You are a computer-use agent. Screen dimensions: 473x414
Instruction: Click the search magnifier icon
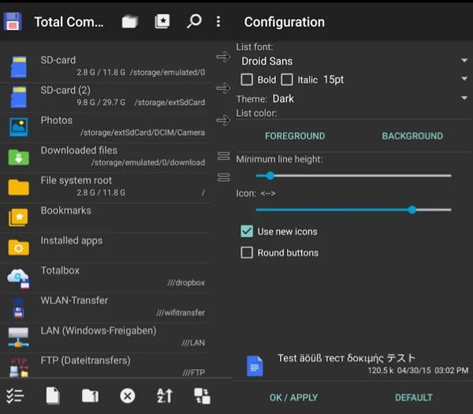coord(194,21)
